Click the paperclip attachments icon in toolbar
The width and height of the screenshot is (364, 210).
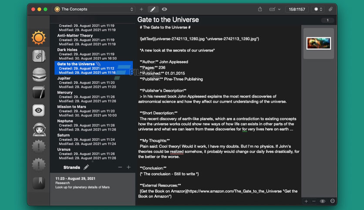(330, 9)
